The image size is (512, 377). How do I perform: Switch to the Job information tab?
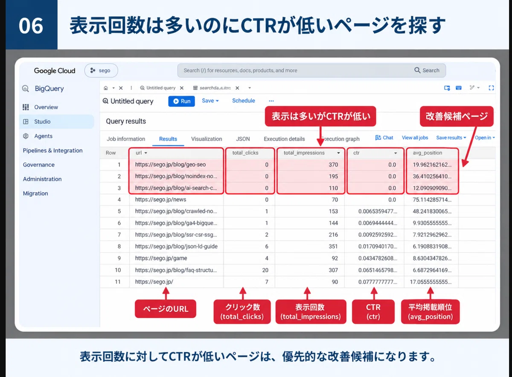pos(126,139)
